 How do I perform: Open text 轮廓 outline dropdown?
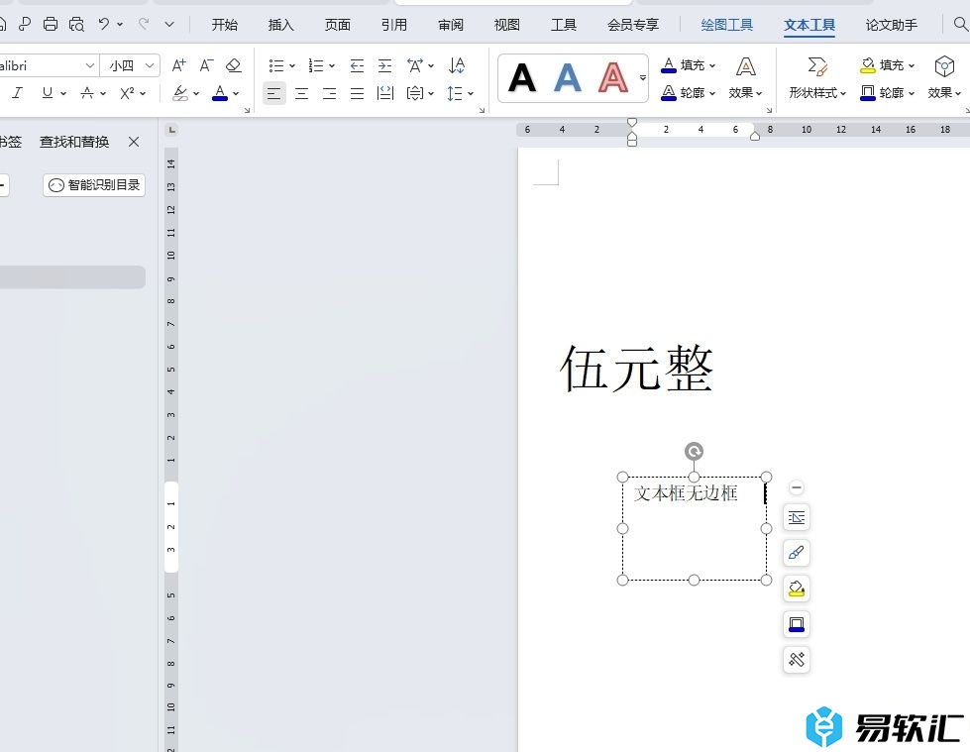tap(689, 93)
